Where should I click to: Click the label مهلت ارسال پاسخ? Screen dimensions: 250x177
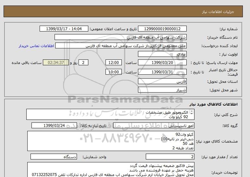click(x=222, y=63)
